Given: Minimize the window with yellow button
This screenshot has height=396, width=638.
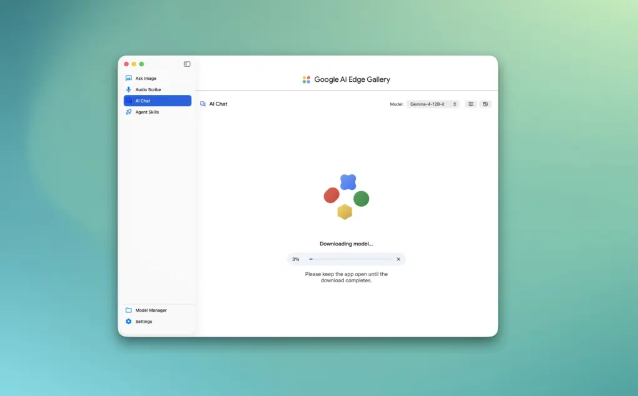Looking at the screenshot, I should [134, 64].
